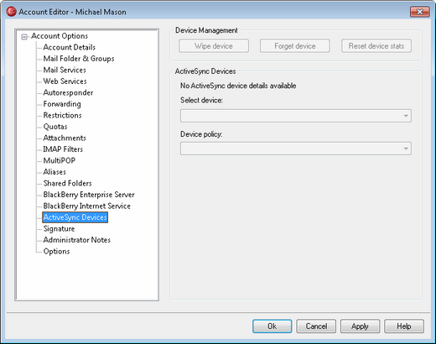The image size is (436, 344).
Task: Collapse the Account Options tree node
Action: point(24,37)
